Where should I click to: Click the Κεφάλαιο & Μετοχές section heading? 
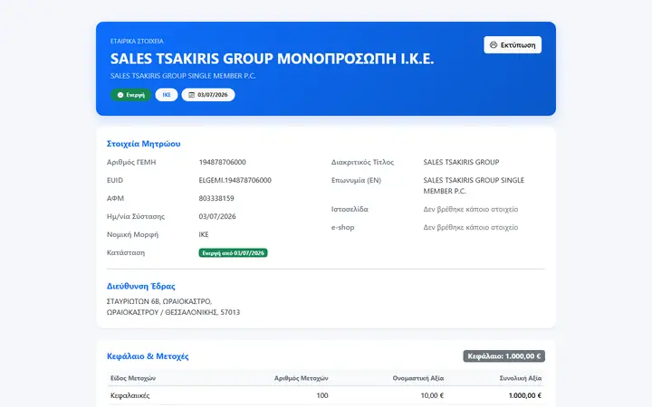(x=148, y=356)
